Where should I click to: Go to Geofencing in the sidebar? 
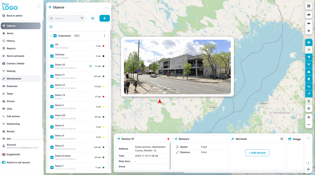click(13, 124)
